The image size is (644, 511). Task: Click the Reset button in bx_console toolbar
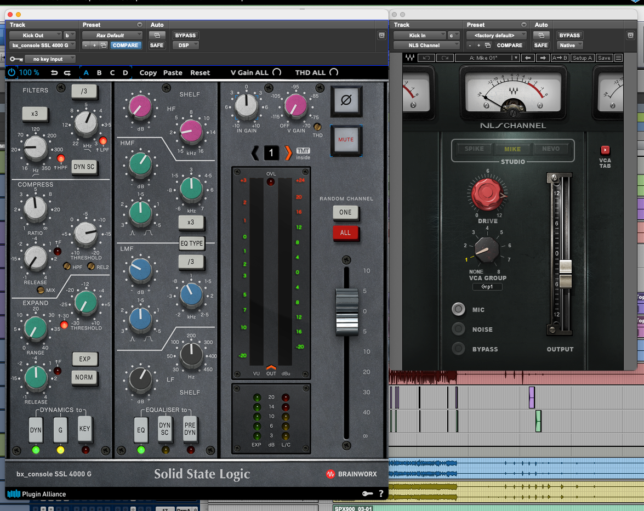click(200, 73)
